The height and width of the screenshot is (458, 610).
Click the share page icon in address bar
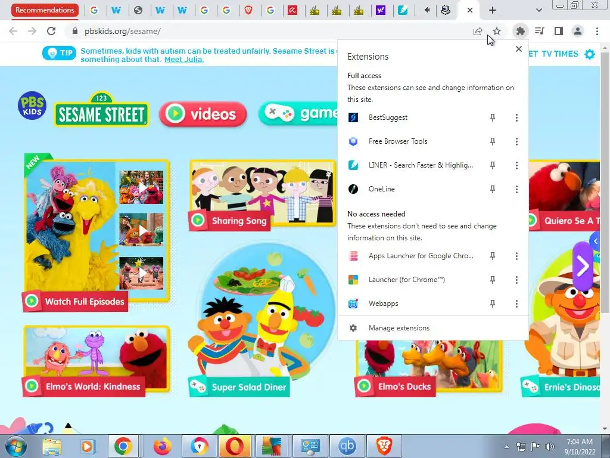(x=478, y=31)
